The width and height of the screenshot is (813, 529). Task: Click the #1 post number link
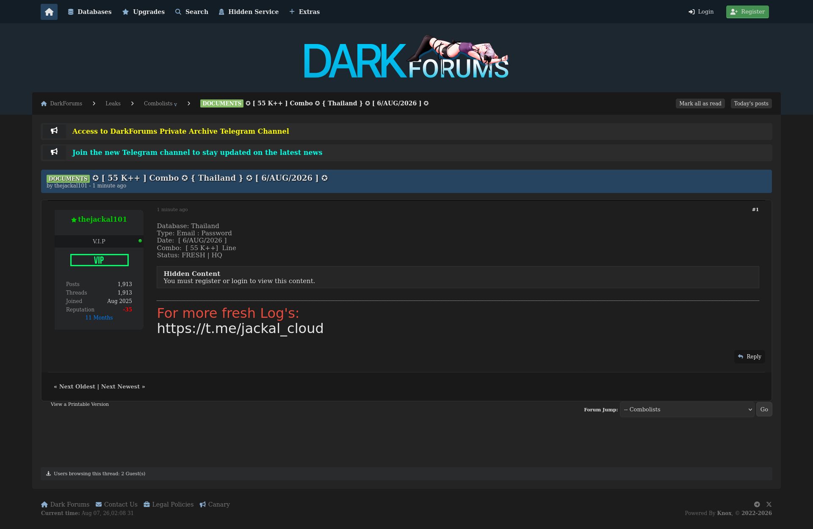[x=755, y=209]
